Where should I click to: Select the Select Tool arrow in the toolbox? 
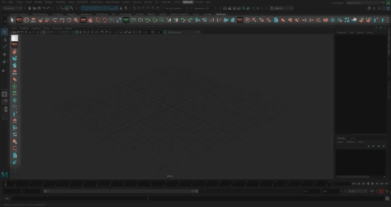pyautogui.click(x=4, y=32)
